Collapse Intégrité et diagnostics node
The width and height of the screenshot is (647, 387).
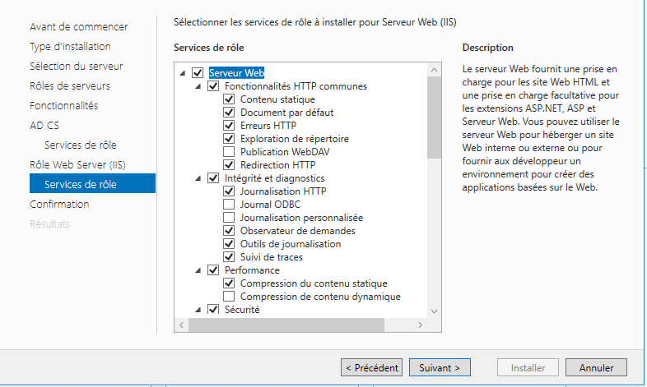[x=198, y=178]
